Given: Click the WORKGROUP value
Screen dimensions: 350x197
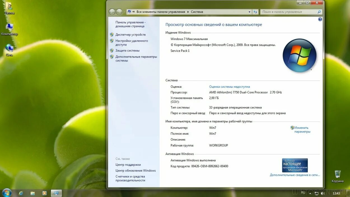Looking at the screenshot, I should [218, 145].
